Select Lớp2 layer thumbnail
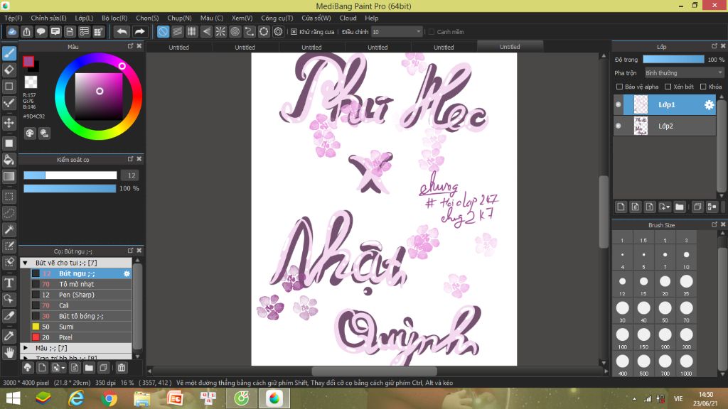Image resolution: width=728 pixels, height=409 pixels. pyautogui.click(x=641, y=126)
